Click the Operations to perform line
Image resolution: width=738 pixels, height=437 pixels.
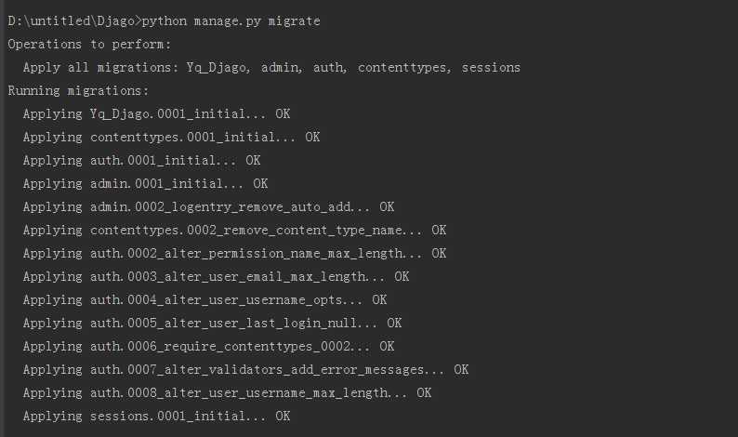click(x=89, y=45)
